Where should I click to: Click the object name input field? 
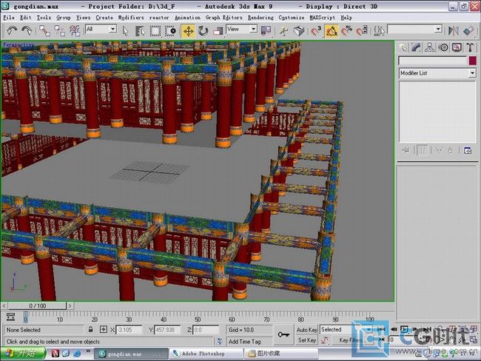(x=433, y=61)
